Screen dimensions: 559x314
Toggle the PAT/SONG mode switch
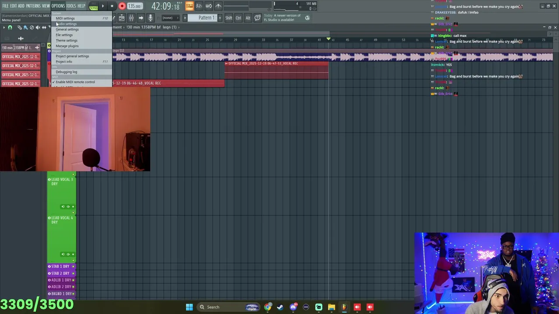pyautogui.click(x=93, y=6)
